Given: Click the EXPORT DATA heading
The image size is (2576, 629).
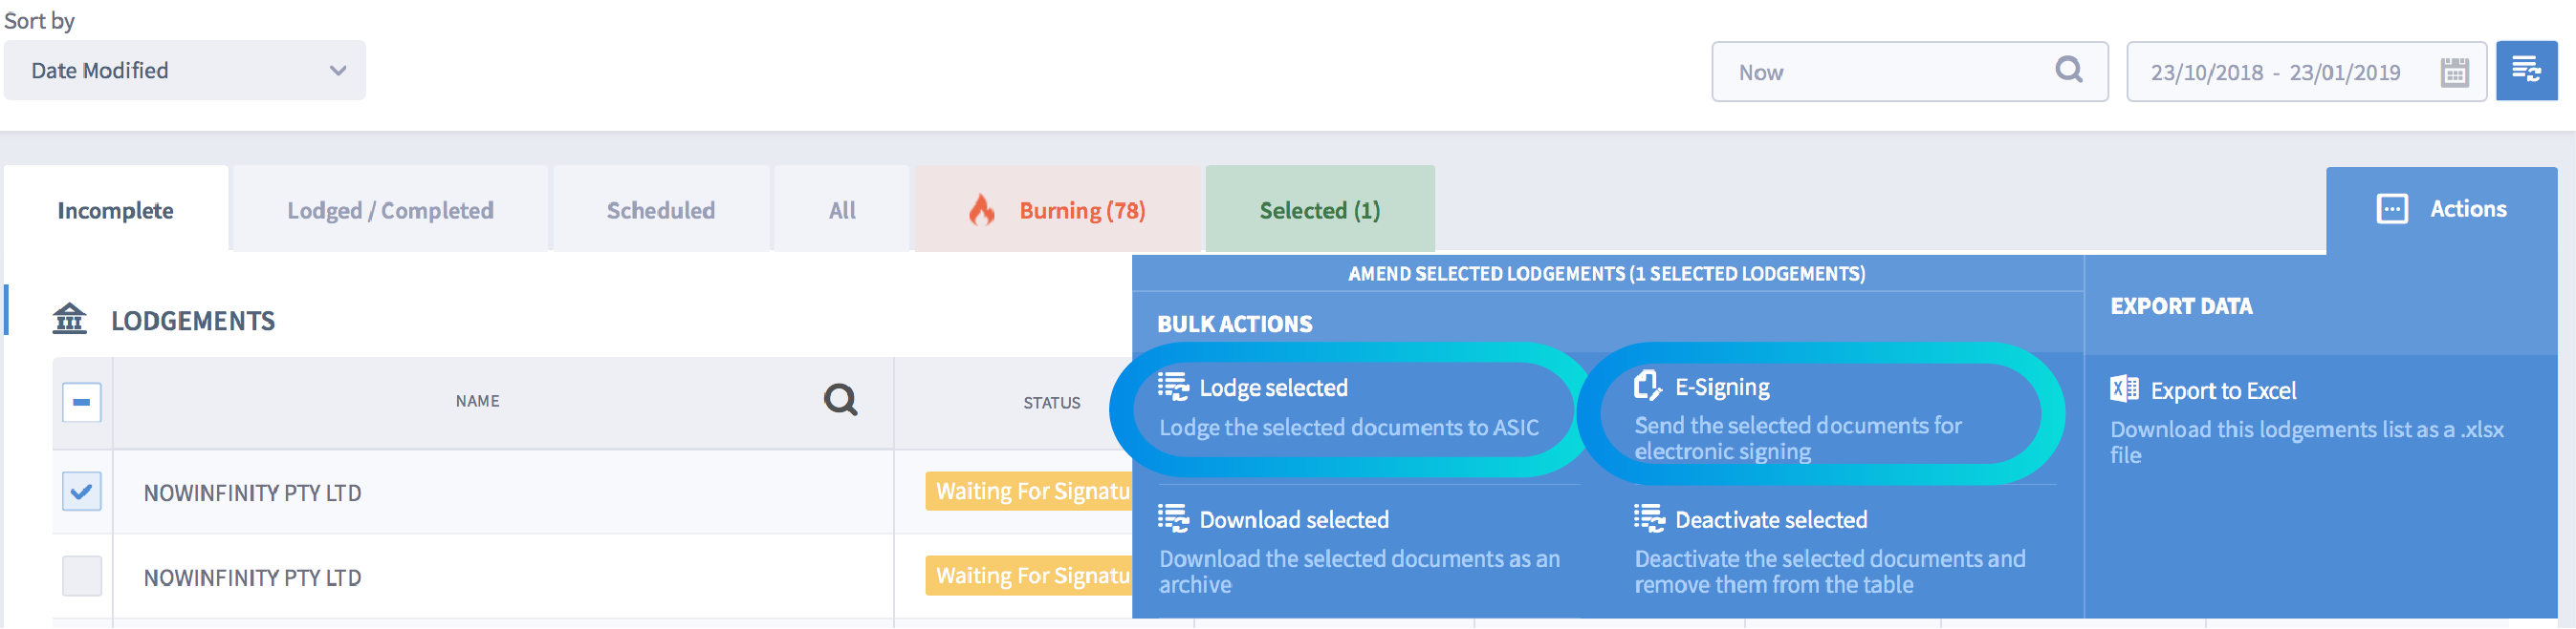Looking at the screenshot, I should (2181, 306).
